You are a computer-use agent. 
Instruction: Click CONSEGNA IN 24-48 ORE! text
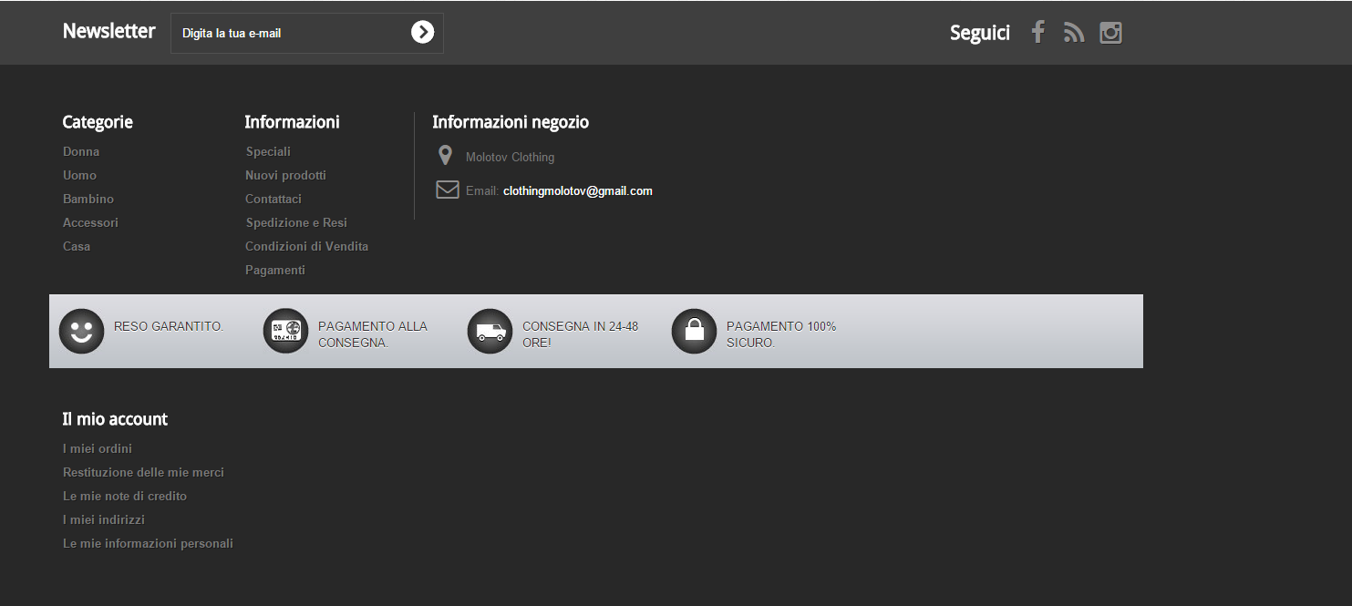580,334
